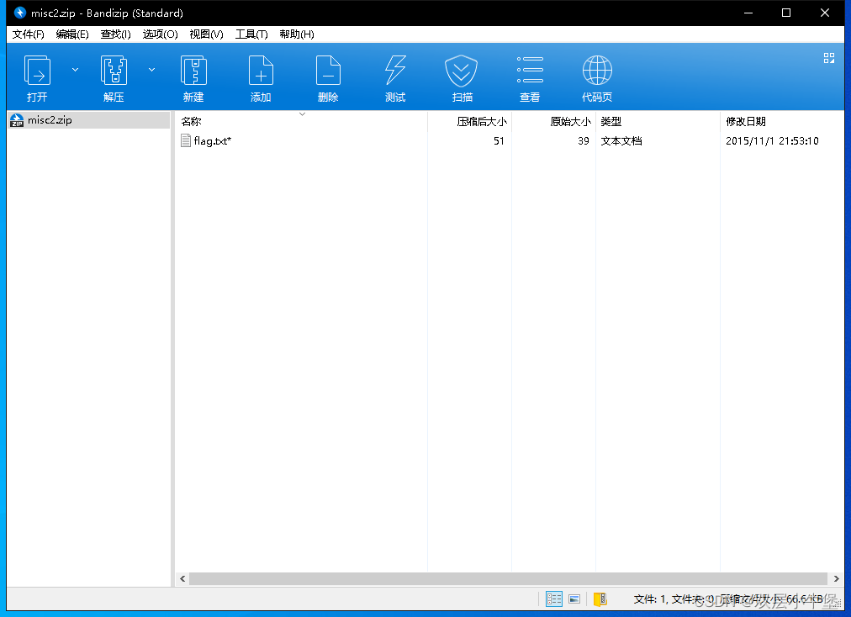This screenshot has width=851, height=617.
Task: Open the 文件(F) menu
Action: [x=29, y=34]
